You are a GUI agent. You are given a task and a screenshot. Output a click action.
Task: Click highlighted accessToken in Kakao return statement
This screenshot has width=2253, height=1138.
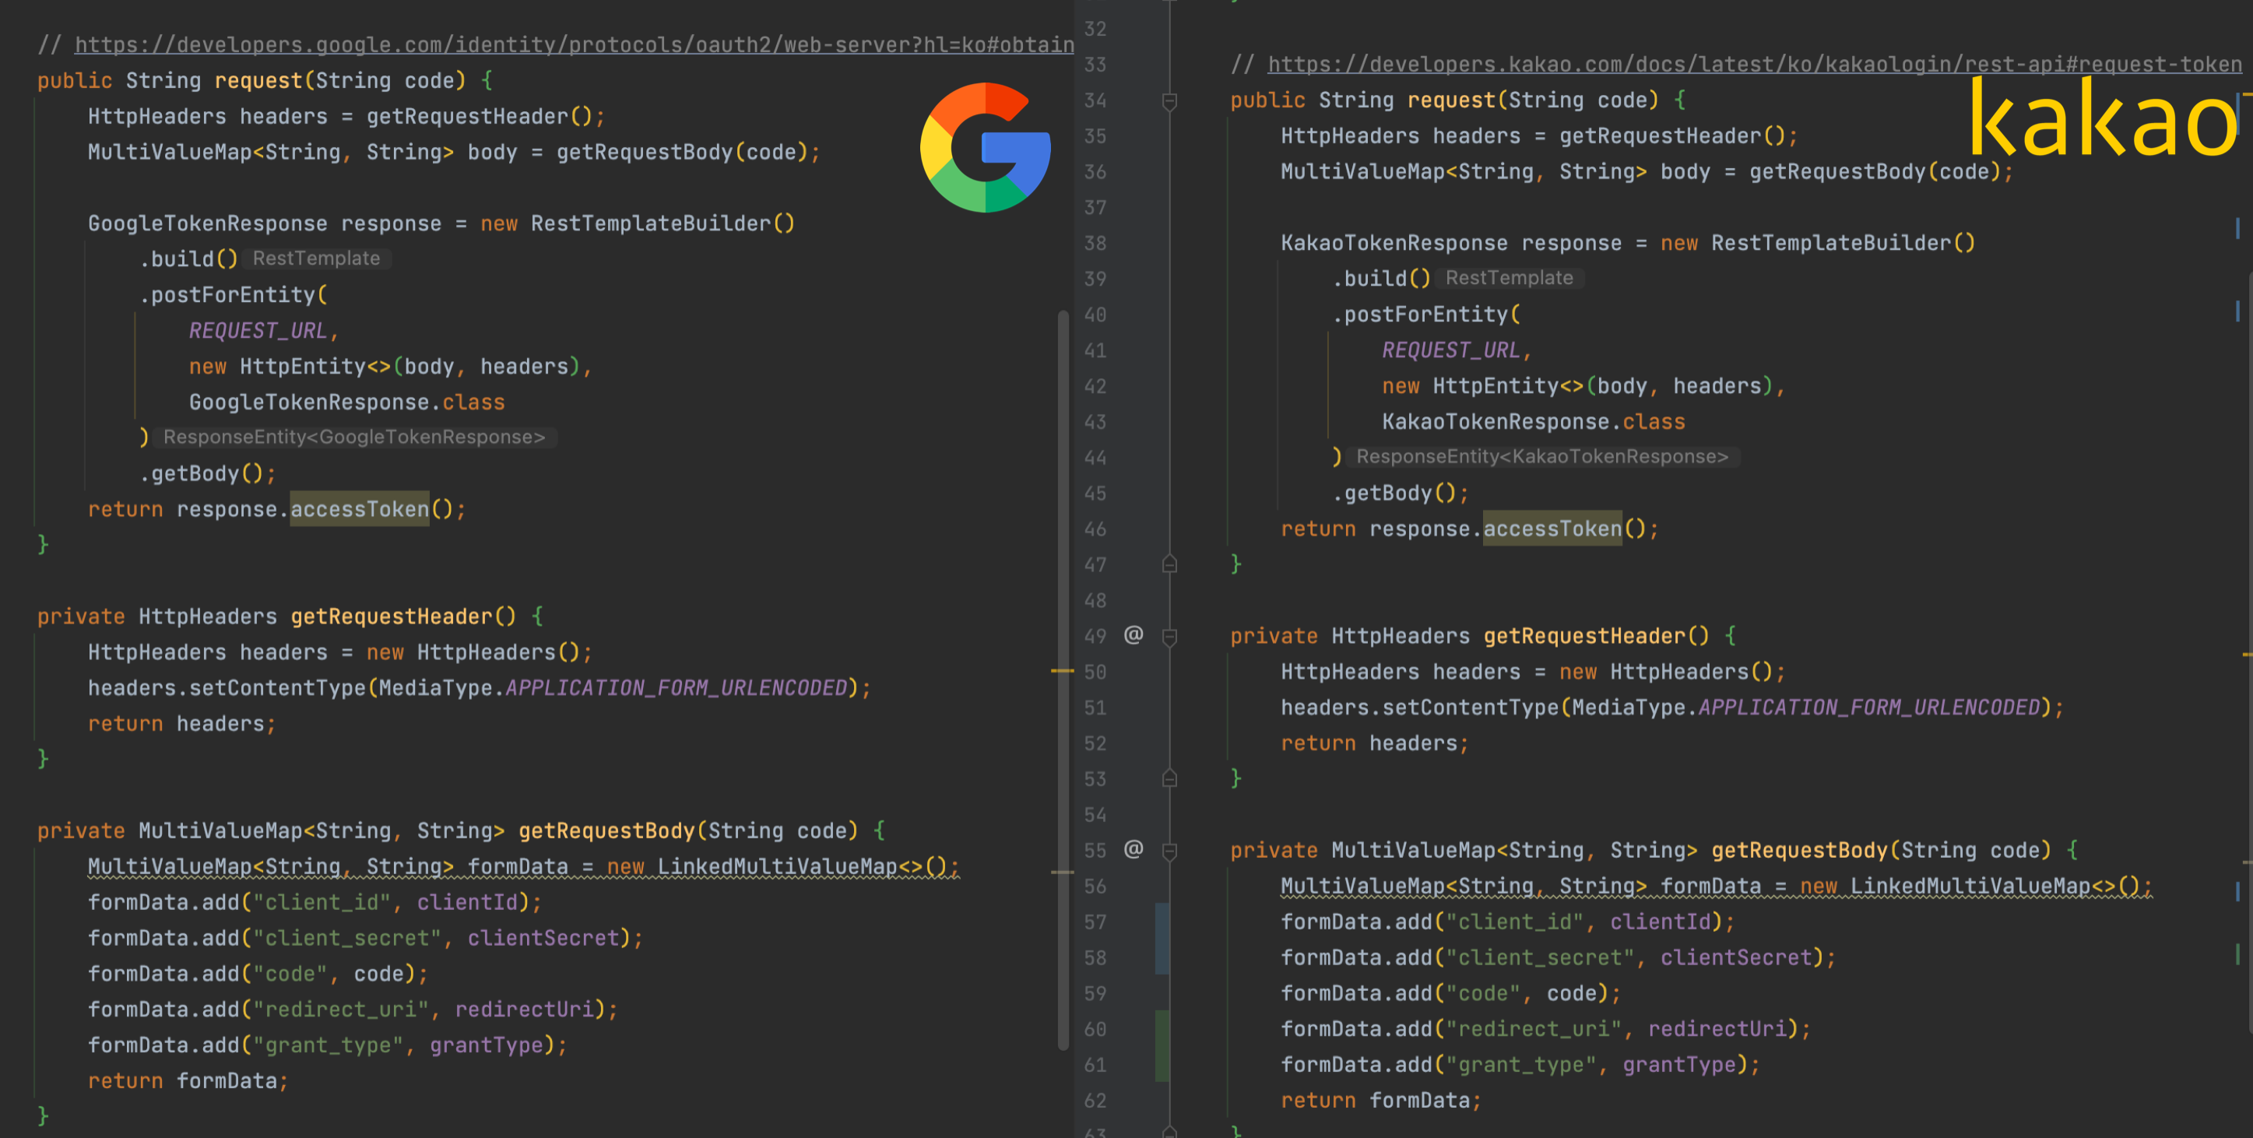tap(1552, 529)
